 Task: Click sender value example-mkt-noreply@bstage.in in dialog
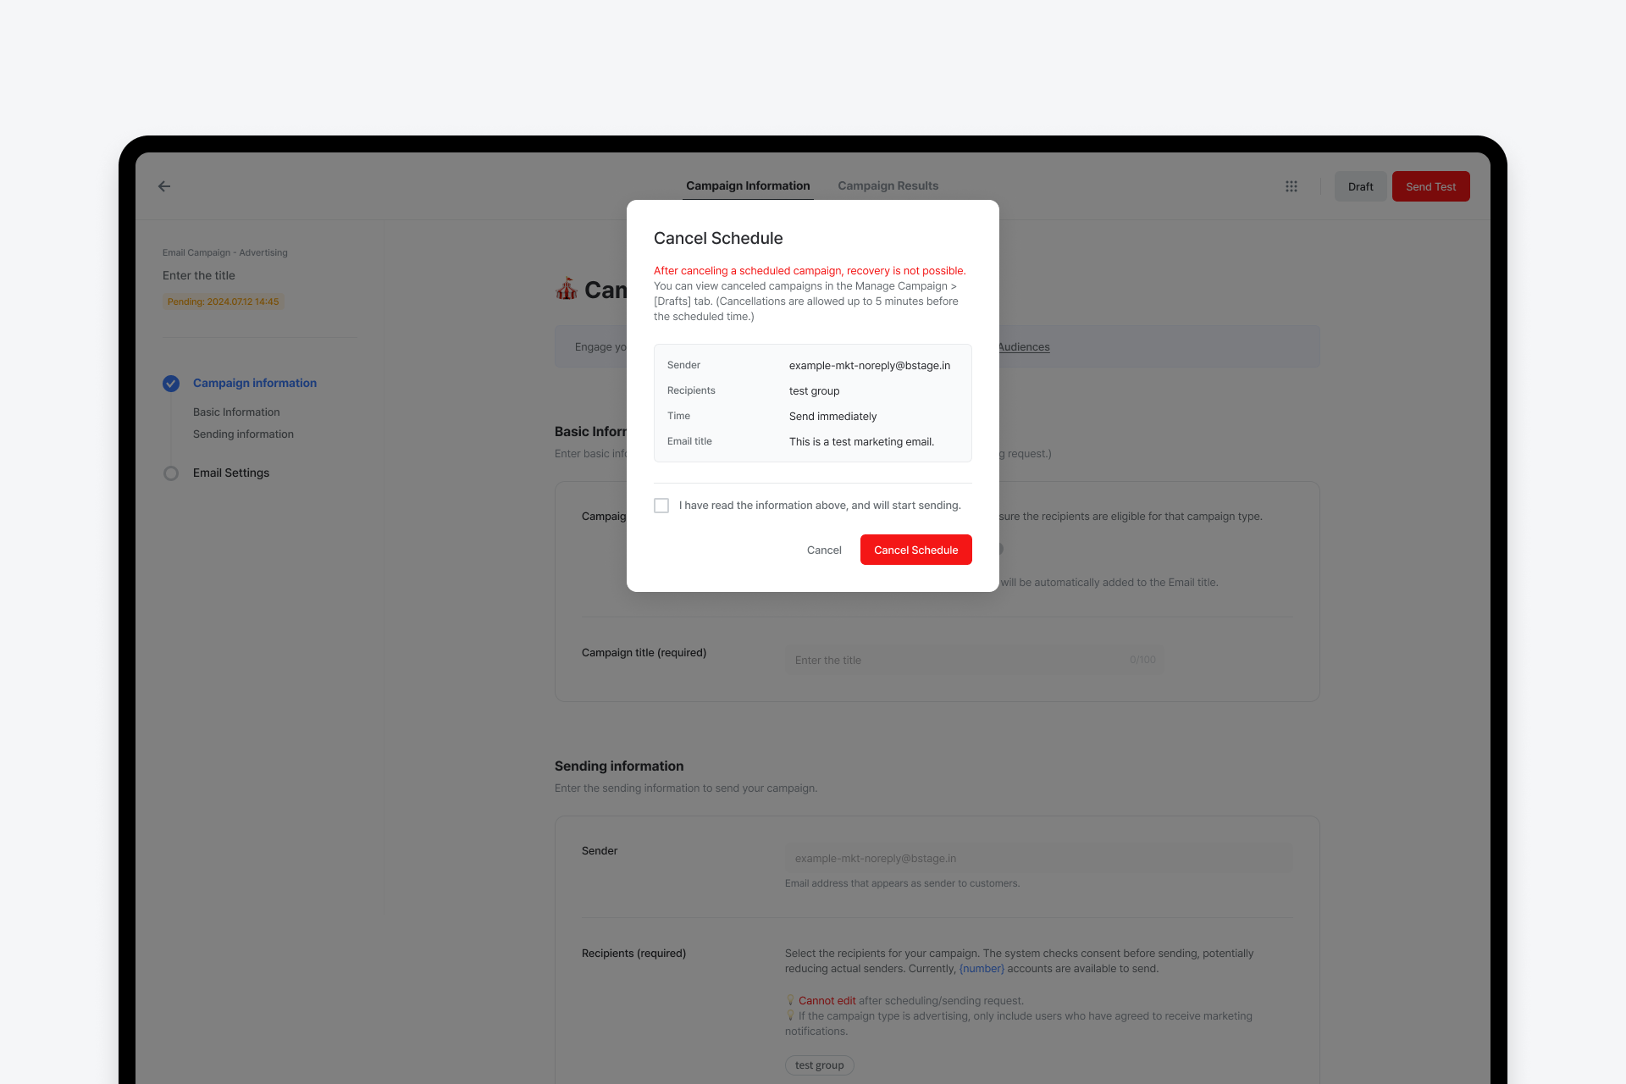(870, 366)
